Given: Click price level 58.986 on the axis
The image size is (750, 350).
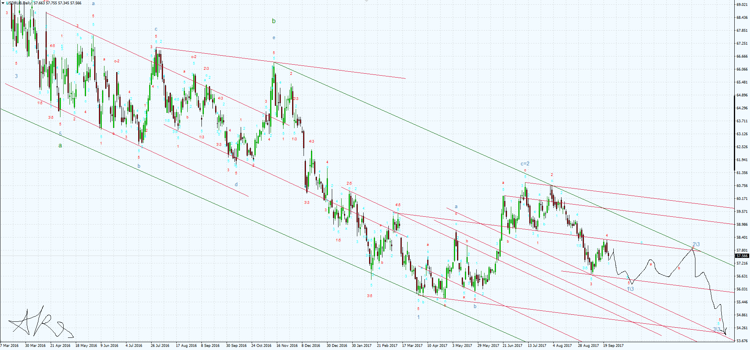Looking at the screenshot, I should (x=742, y=225).
